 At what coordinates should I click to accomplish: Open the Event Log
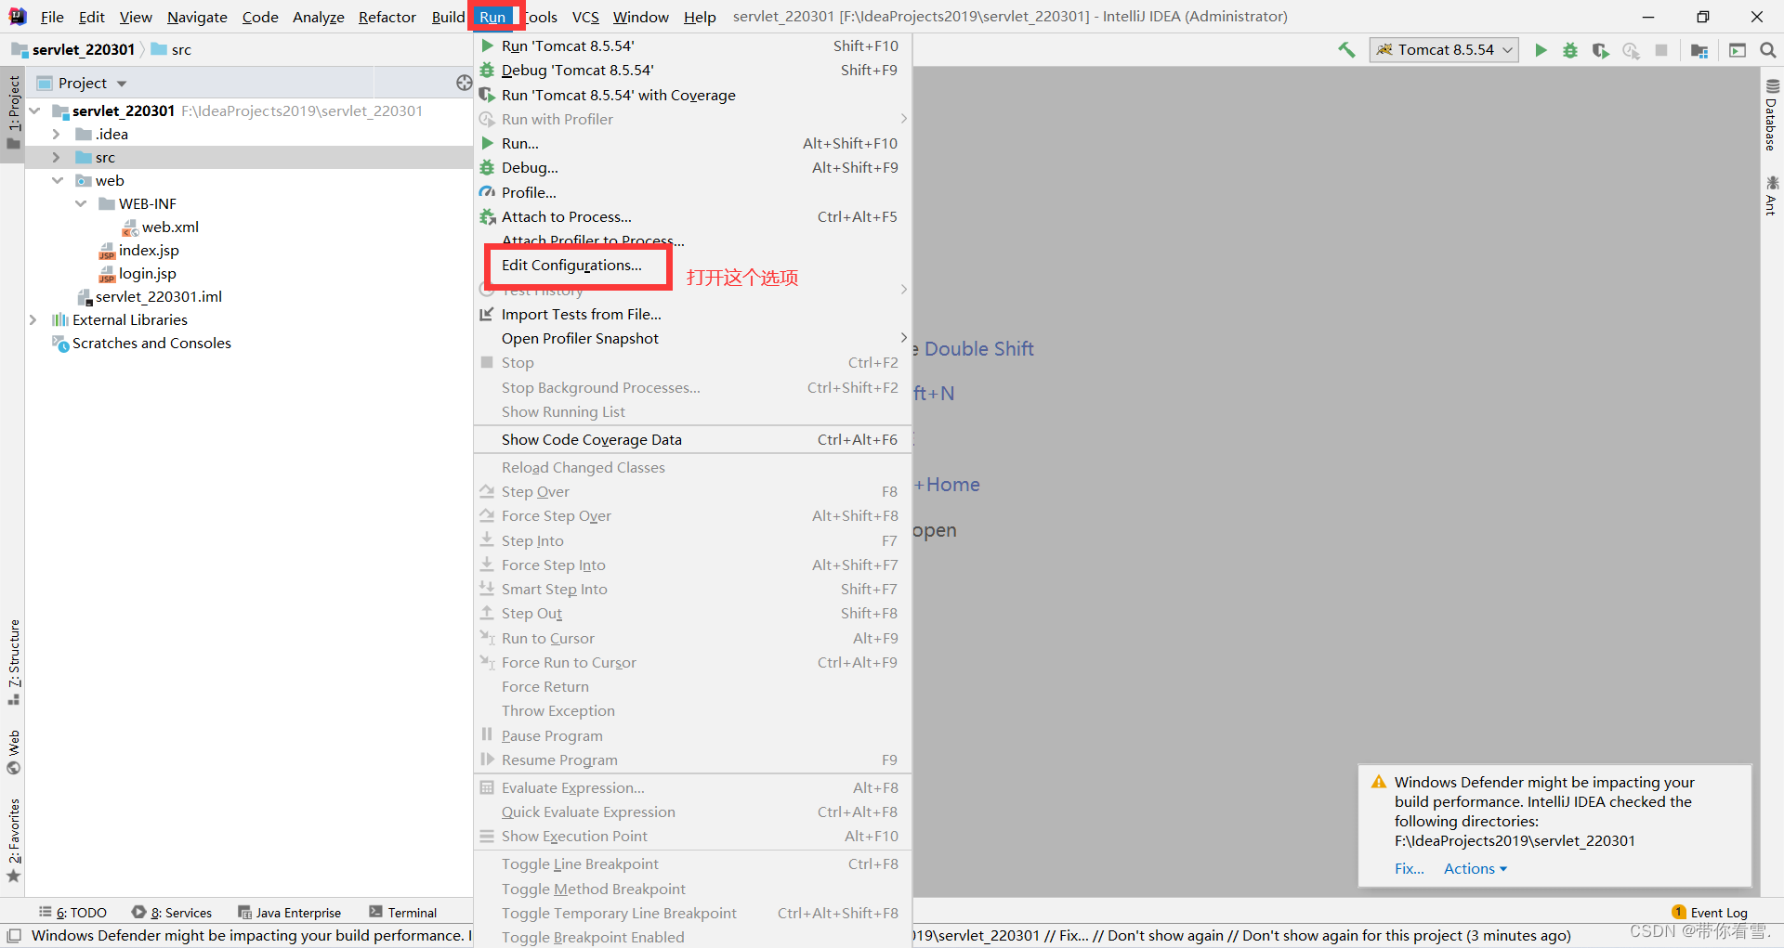(1710, 913)
